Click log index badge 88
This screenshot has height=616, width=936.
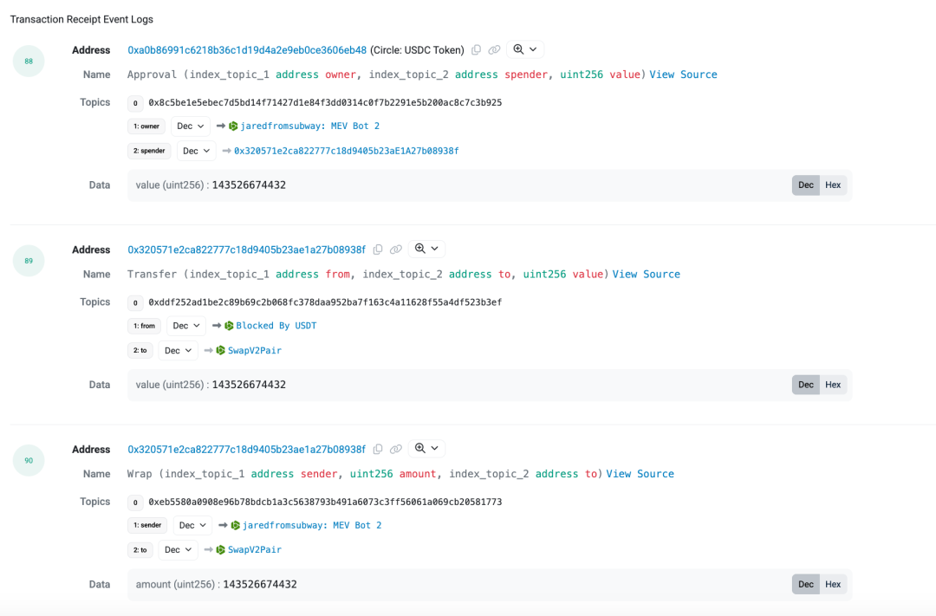(x=29, y=61)
